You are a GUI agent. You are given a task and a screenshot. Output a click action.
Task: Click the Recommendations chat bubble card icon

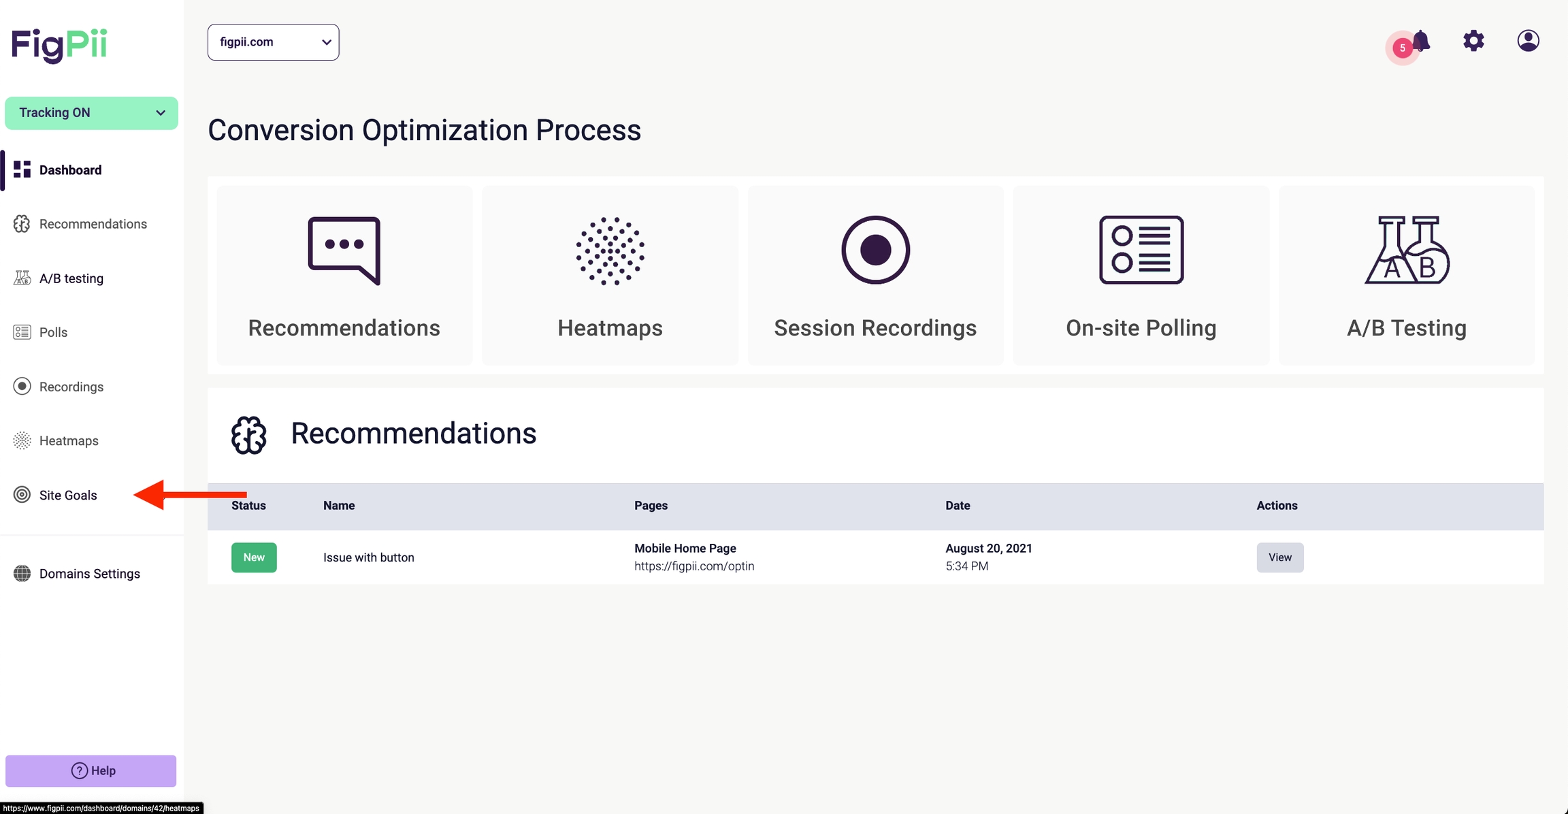[x=344, y=250]
